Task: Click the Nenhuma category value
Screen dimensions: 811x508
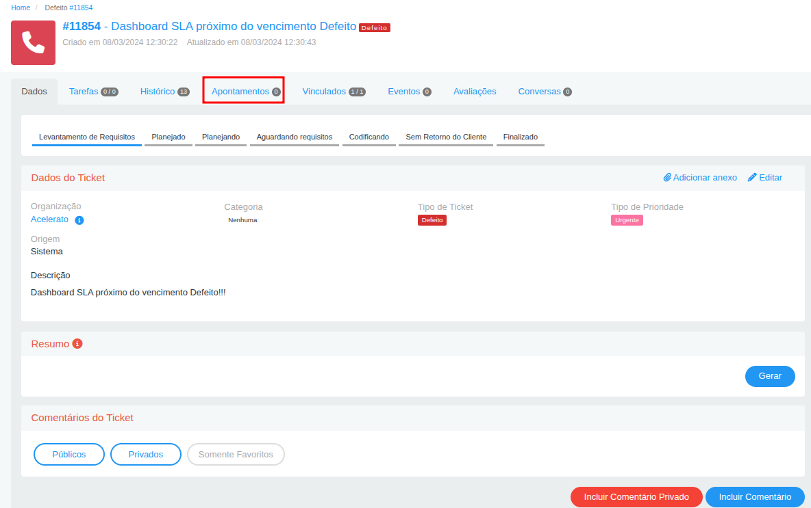Action: [x=242, y=220]
